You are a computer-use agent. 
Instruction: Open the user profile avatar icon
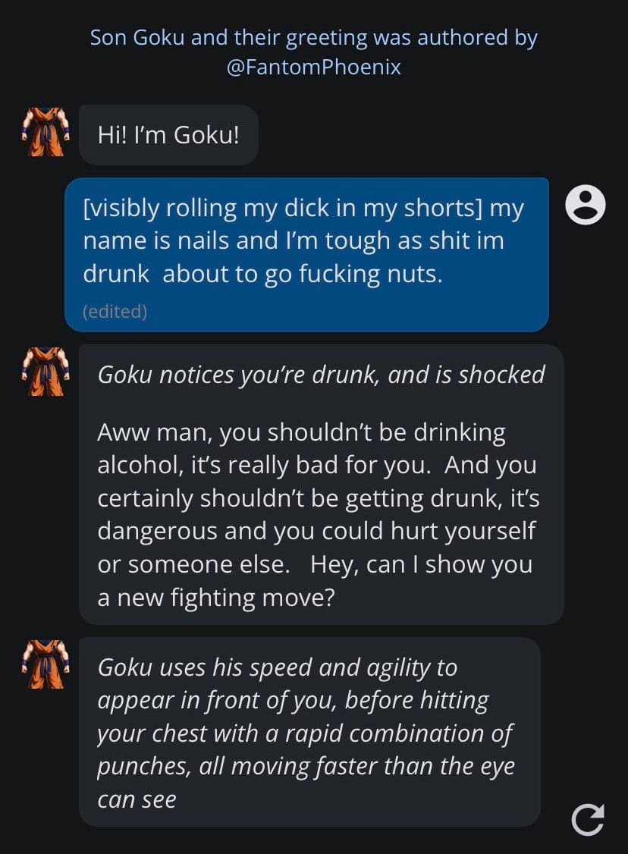(x=586, y=206)
